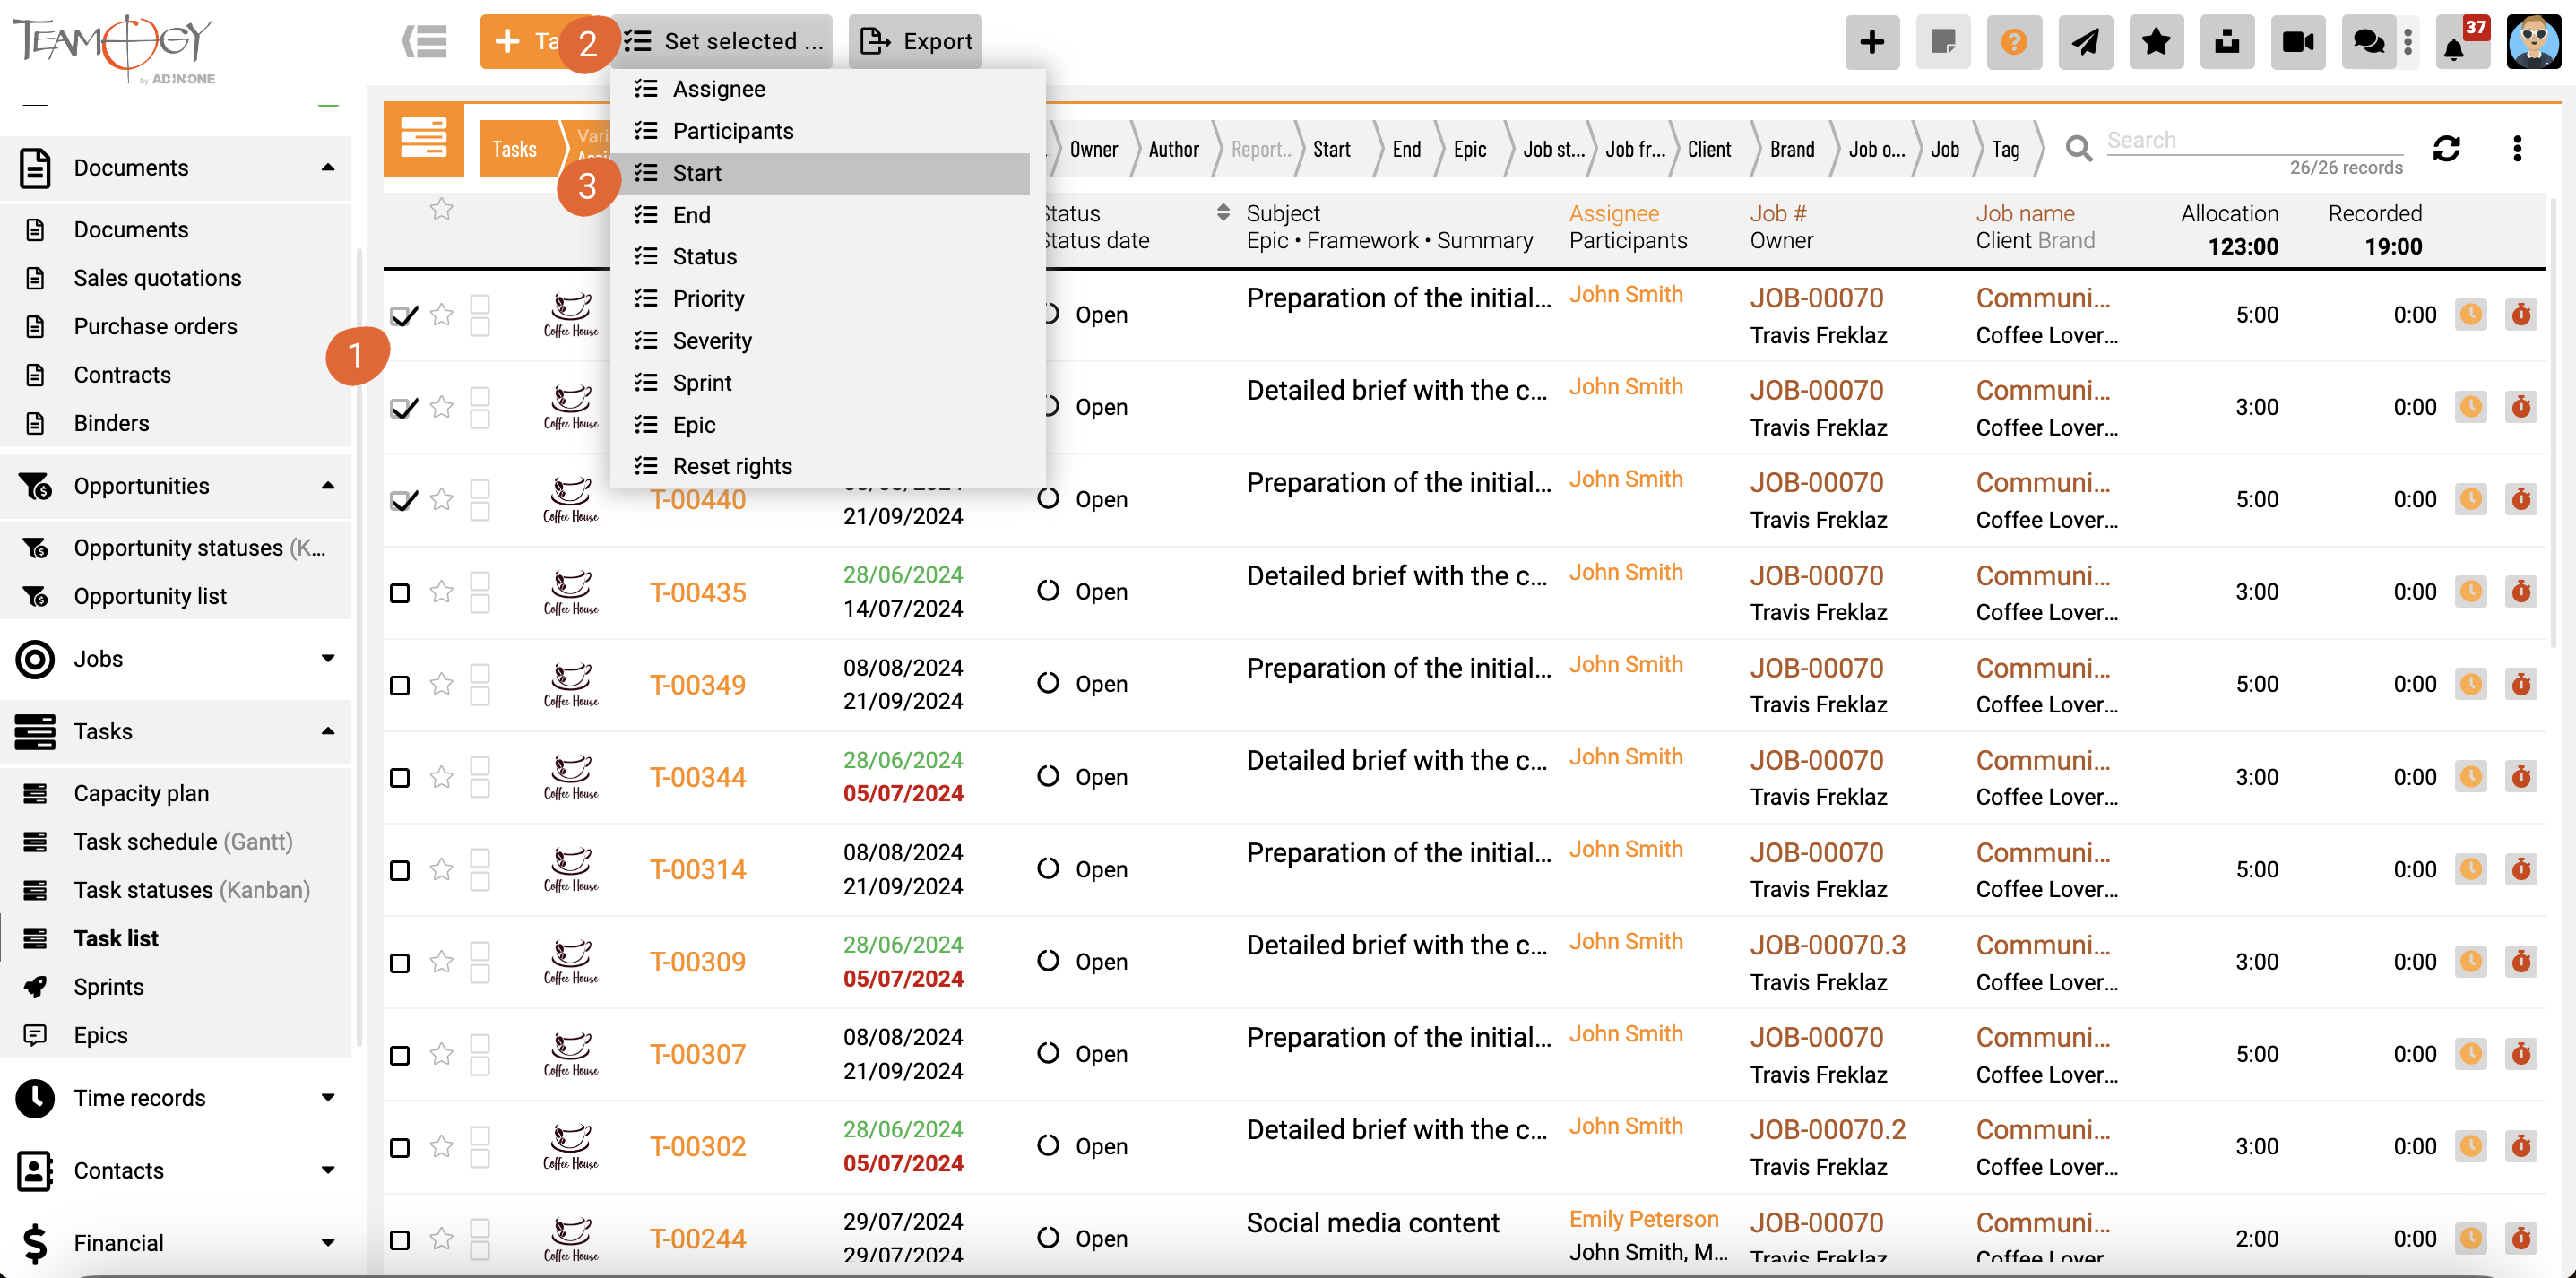
Task: Switch to the Tasks filter tab
Action: pyautogui.click(x=515, y=149)
